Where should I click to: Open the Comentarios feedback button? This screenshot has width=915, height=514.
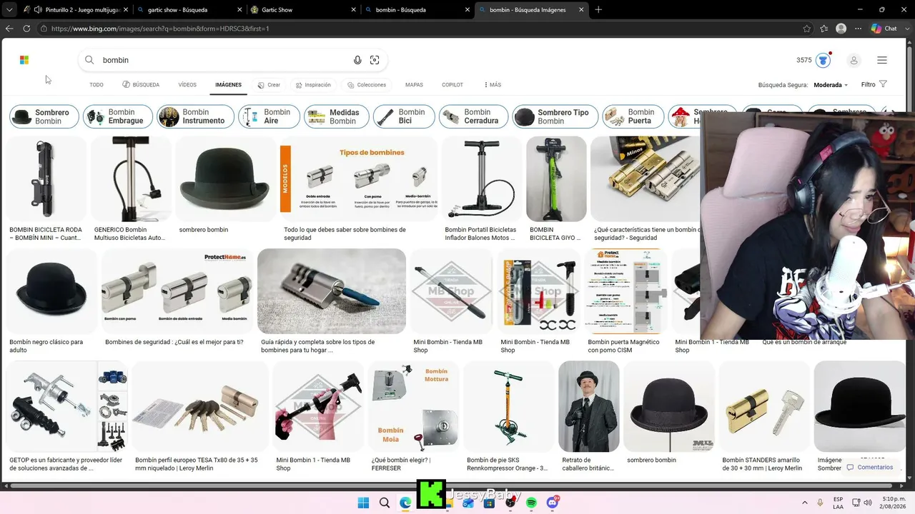[869, 468]
